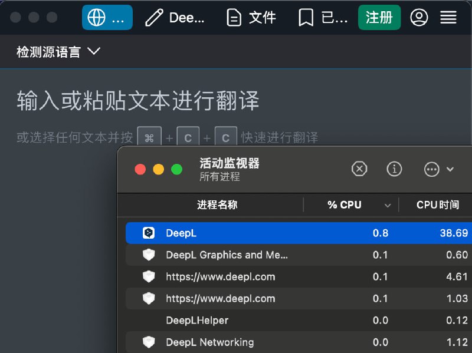Select the DeepL Networking process row
Screen dimensions: 472x353
pos(236,342)
